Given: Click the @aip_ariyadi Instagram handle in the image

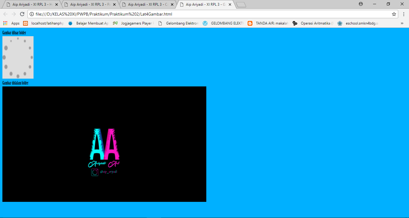Looking at the screenshot, I should tap(109, 172).
